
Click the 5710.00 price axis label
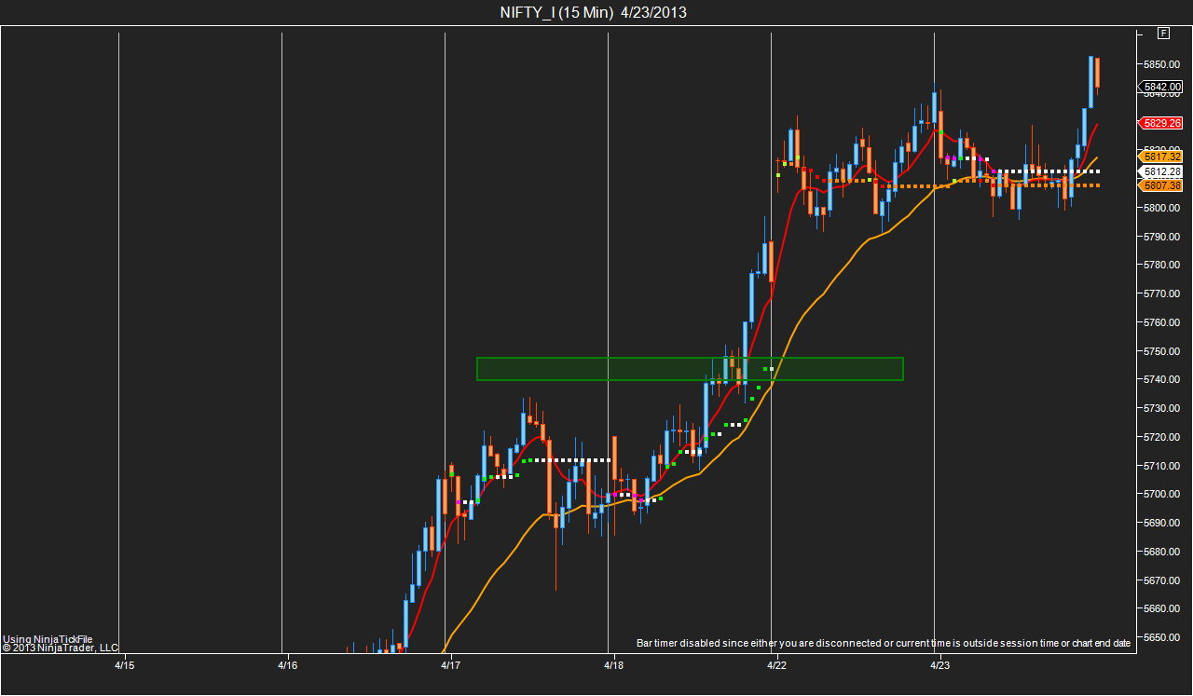pyautogui.click(x=1162, y=466)
